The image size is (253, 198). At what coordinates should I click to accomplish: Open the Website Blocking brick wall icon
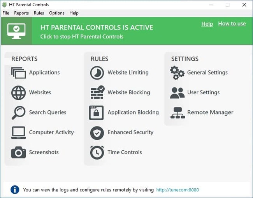(x=97, y=92)
